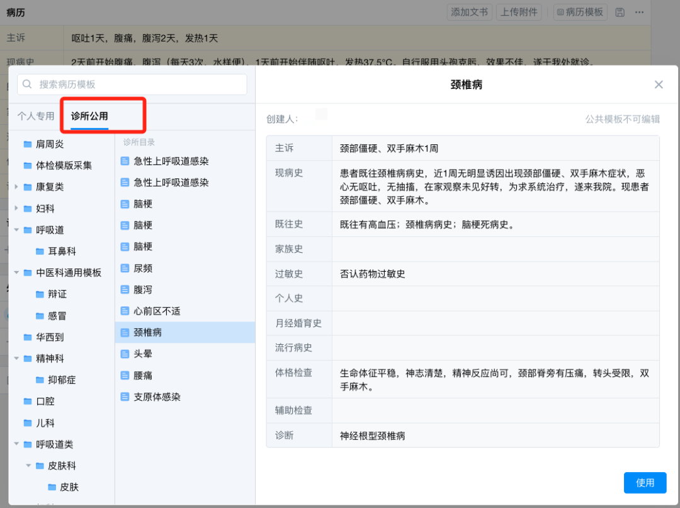This screenshot has height=508, width=680.
Task: Select the 支原体感染 template
Action: 157,397
